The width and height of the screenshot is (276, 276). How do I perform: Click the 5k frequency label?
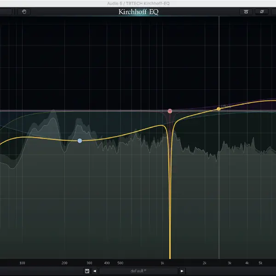(x=260, y=263)
